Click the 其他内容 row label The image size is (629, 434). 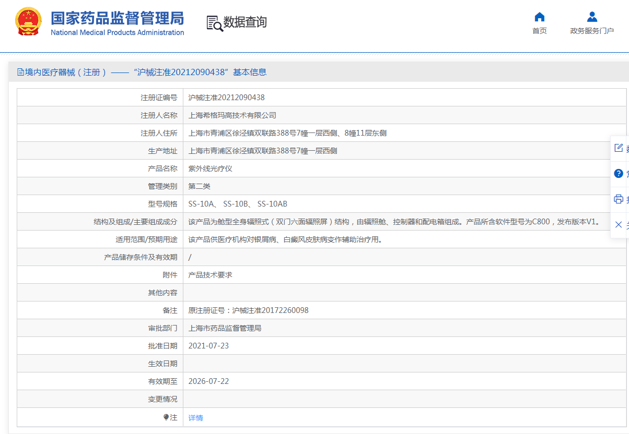[x=162, y=293]
